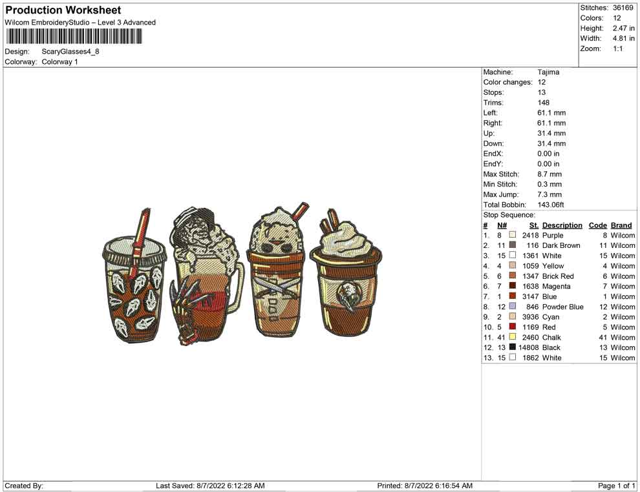
Task: Click the N# column header
Action: (502, 225)
